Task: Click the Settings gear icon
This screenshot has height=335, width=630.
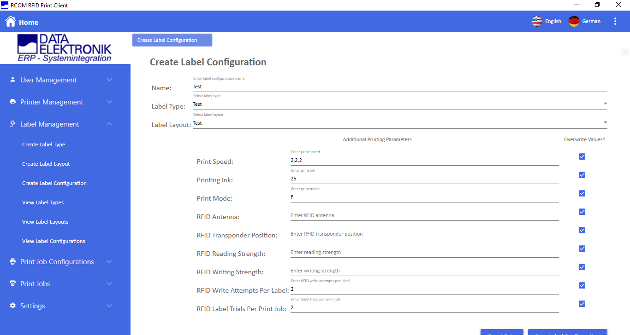Action: point(12,306)
